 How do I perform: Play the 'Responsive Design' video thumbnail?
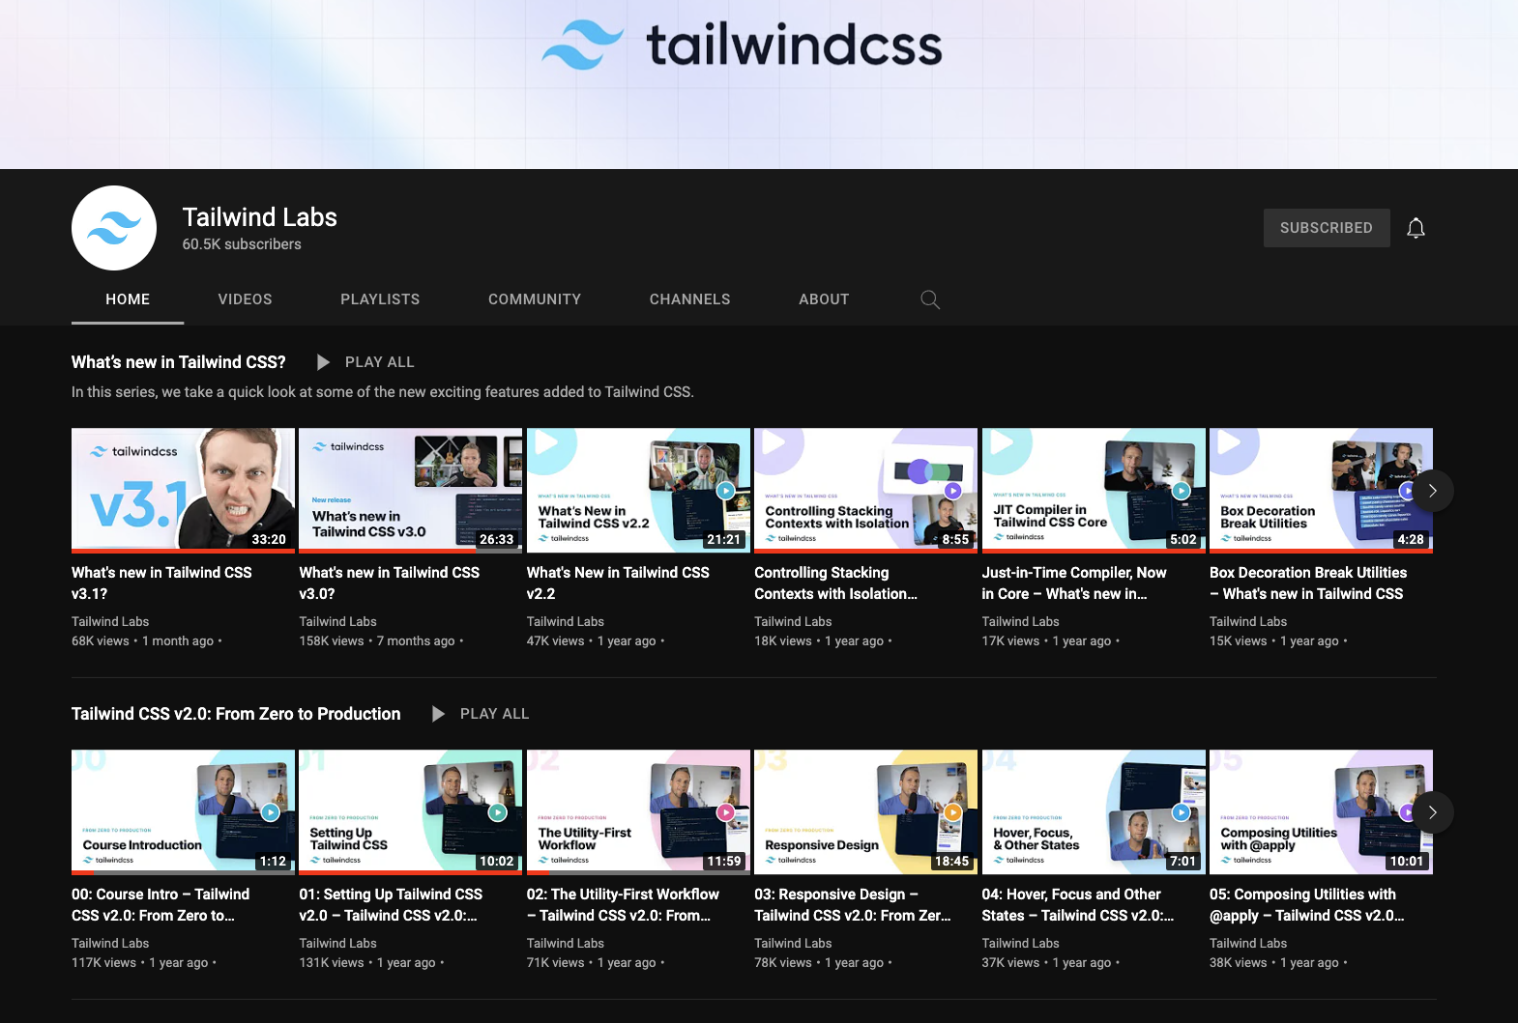pyautogui.click(x=866, y=812)
